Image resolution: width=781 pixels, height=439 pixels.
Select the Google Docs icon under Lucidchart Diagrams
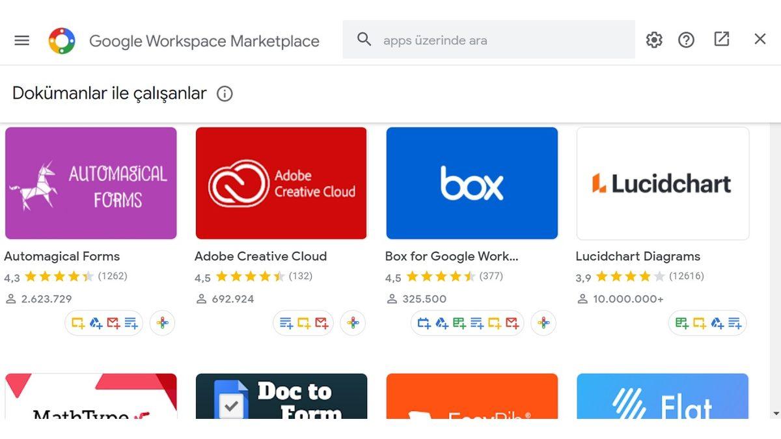[x=736, y=323]
